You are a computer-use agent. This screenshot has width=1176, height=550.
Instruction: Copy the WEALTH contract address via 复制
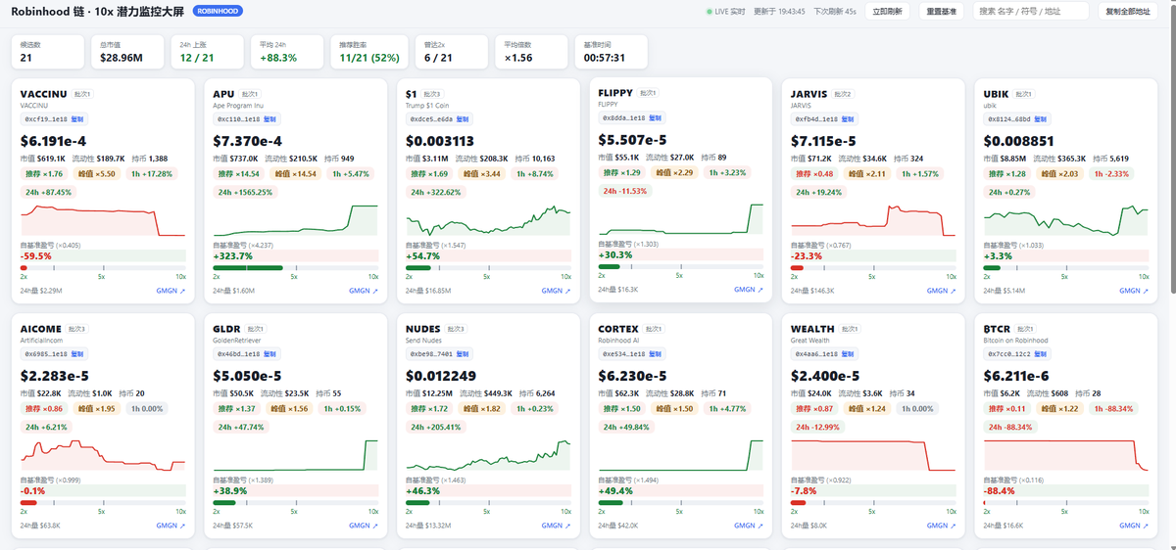(x=850, y=353)
